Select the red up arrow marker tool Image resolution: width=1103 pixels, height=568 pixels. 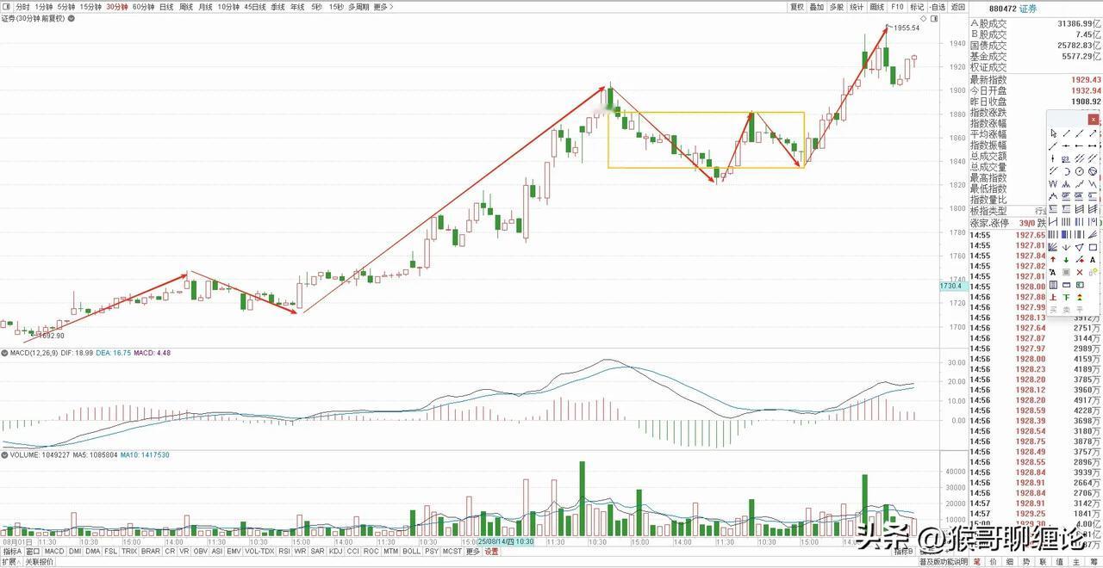point(1053,260)
